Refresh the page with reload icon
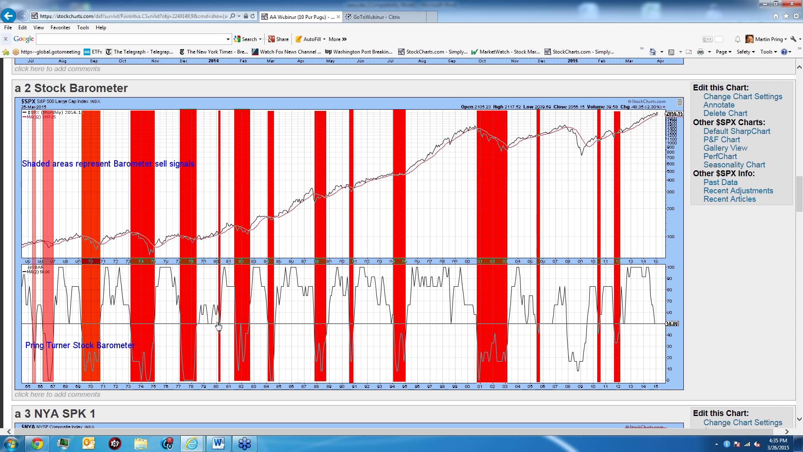 (253, 16)
